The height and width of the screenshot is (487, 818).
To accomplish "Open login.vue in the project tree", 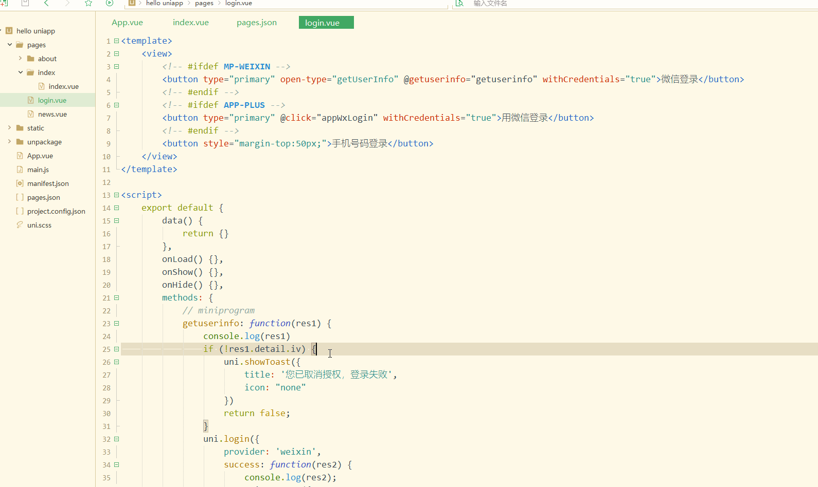I will tap(52, 100).
